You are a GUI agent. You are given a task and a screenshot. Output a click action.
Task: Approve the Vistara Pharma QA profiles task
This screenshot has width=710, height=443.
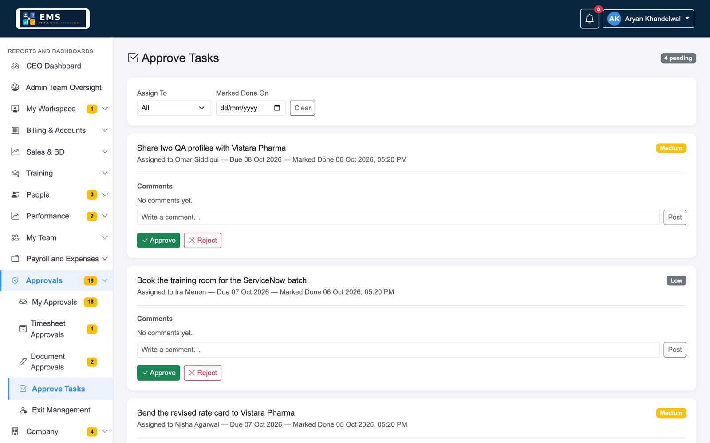coord(158,241)
